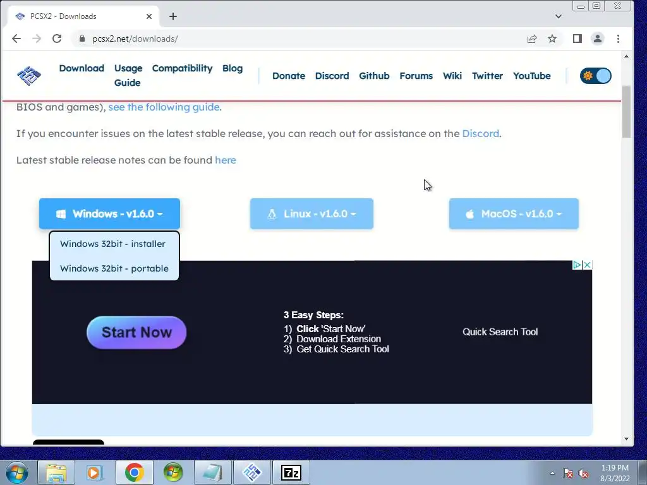The image size is (647, 485).
Task: Open the Windows Start menu
Action: pos(17,472)
